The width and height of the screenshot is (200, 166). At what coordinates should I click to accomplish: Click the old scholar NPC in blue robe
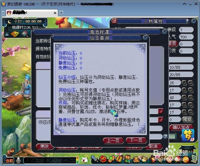pos(26,87)
